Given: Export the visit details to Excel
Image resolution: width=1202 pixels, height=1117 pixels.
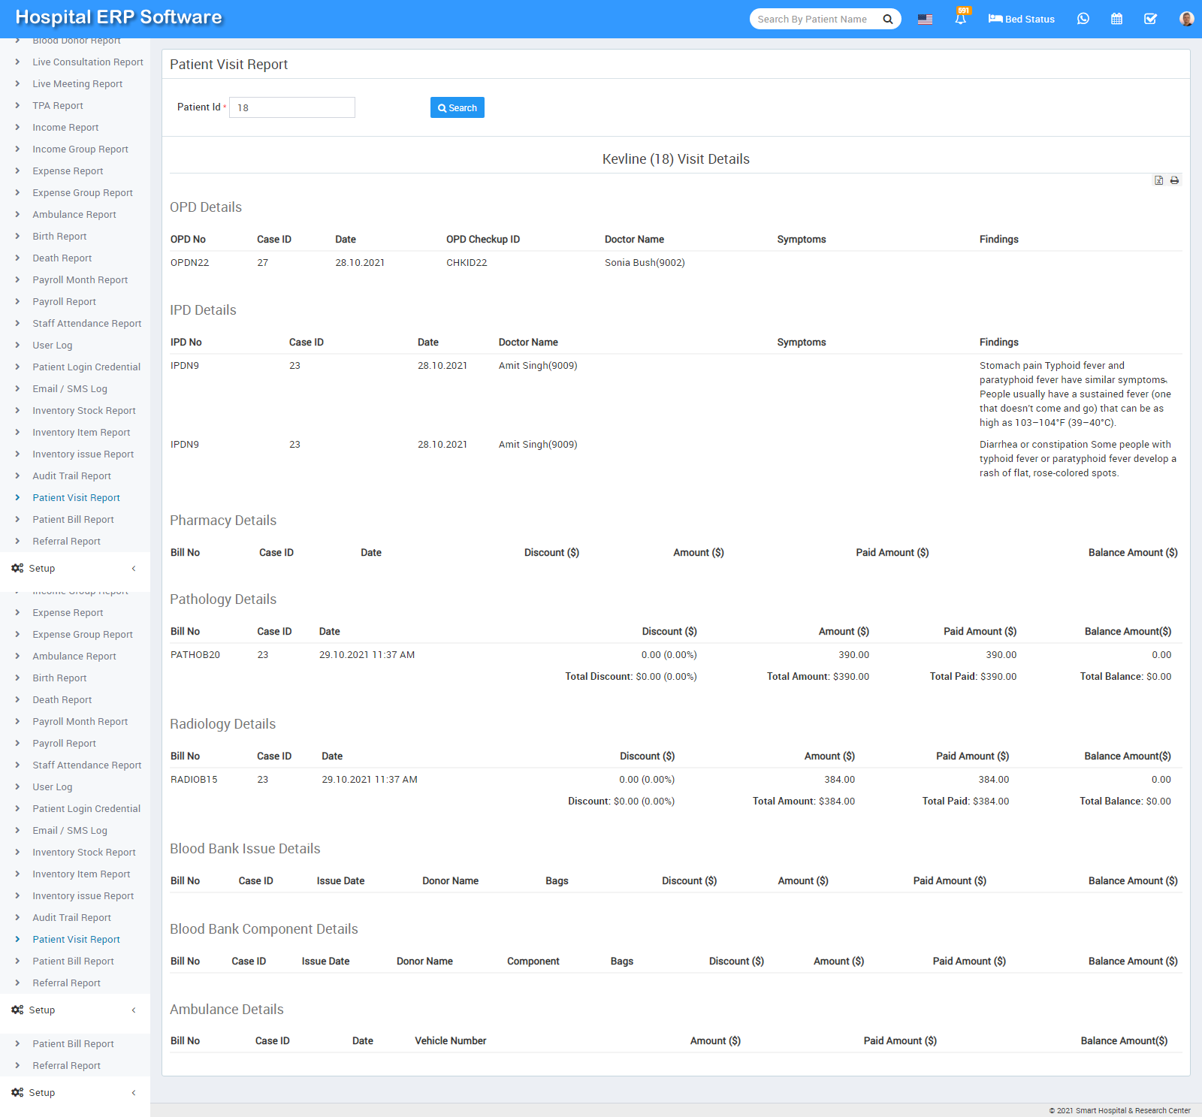Looking at the screenshot, I should point(1158,180).
